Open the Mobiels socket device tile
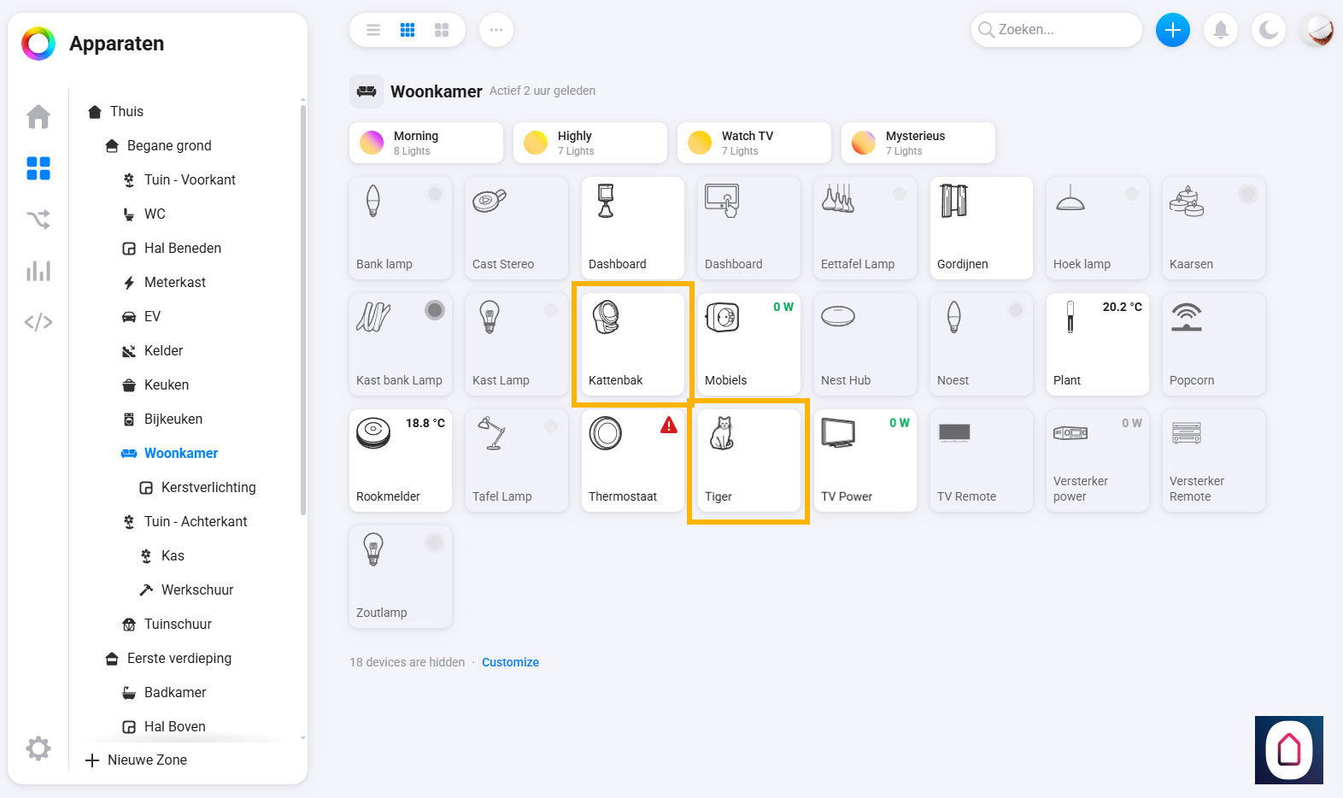 (x=749, y=344)
